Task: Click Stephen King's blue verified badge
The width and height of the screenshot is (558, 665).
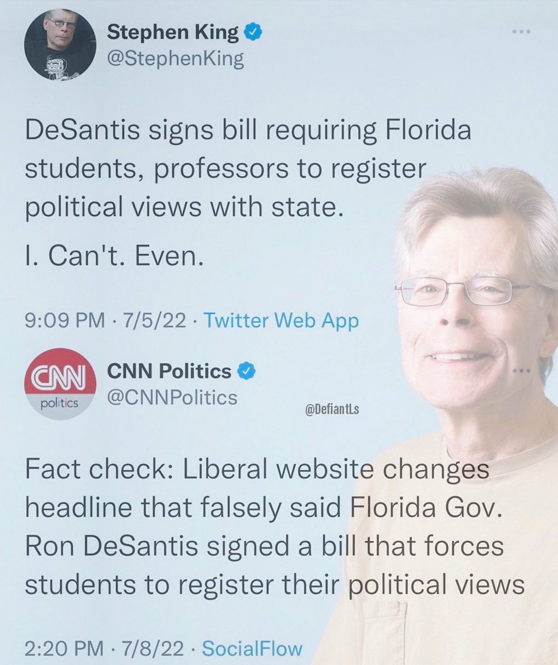Action: pos(251,33)
